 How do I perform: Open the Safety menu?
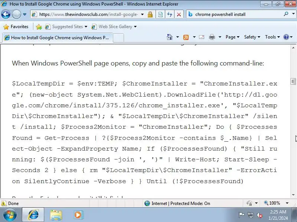(x=252, y=37)
